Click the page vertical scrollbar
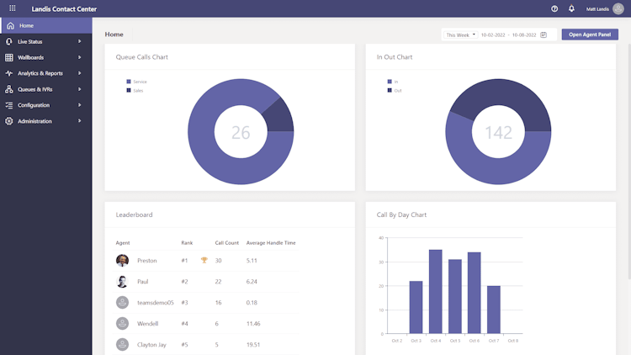 click(628, 161)
